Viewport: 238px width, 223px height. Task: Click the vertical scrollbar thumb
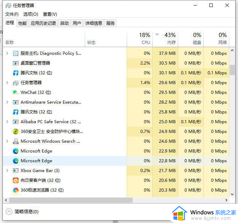coord(232,70)
